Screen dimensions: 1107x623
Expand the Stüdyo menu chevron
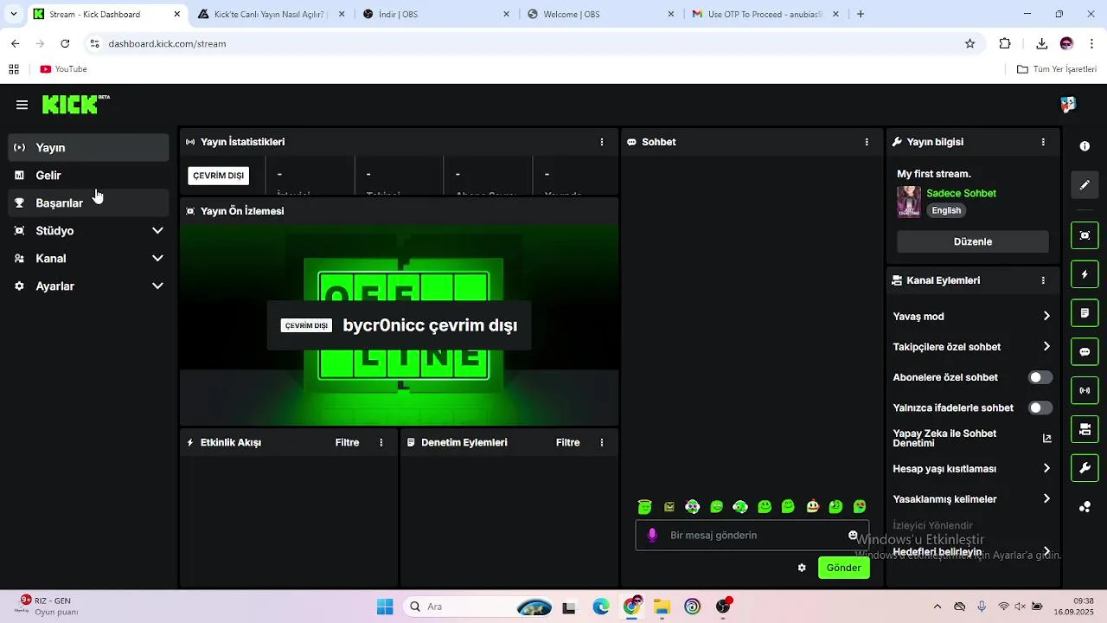pyautogui.click(x=157, y=230)
